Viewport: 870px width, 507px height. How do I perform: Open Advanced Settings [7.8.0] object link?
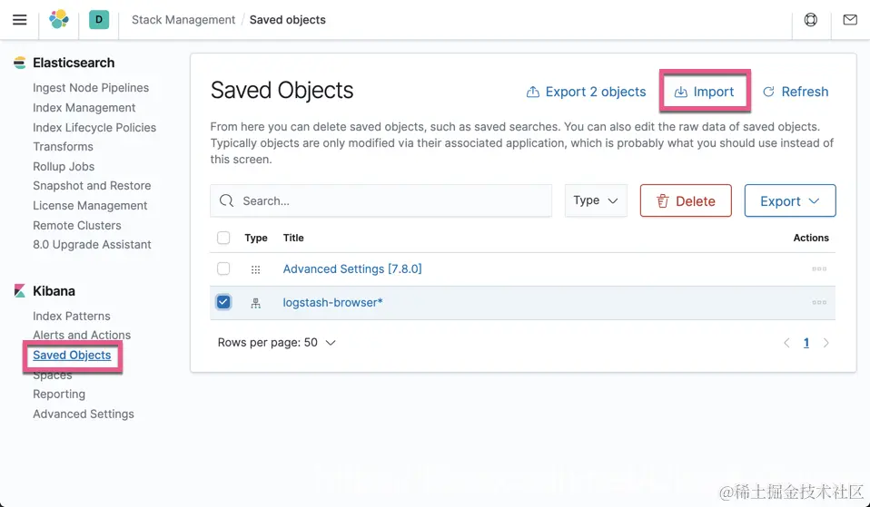352,268
